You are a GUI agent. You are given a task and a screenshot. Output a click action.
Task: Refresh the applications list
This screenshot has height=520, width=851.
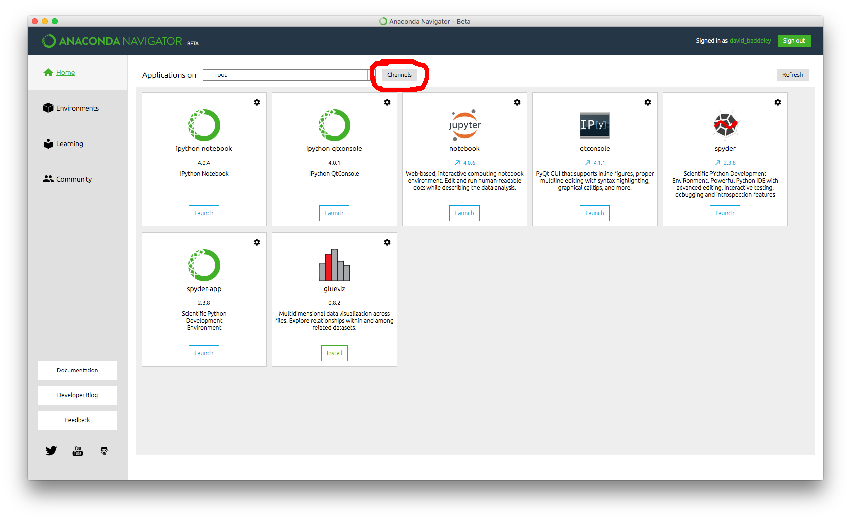(792, 75)
